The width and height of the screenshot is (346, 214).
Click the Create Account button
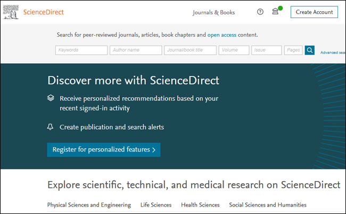314,12
